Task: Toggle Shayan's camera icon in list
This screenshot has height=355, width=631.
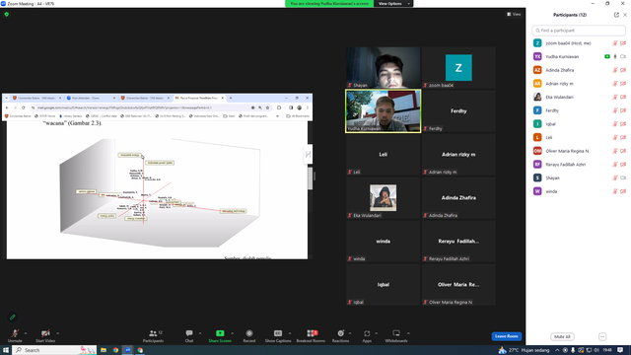Action: coord(623,177)
